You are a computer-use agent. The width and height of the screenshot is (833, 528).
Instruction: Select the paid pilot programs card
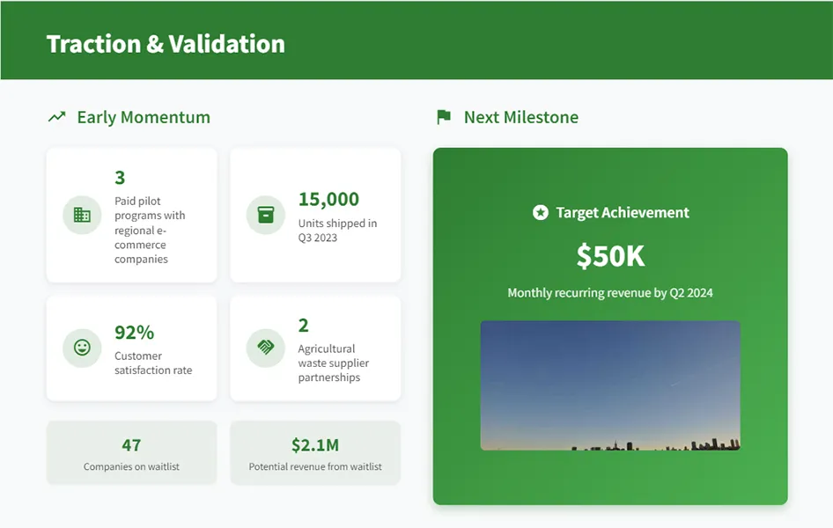(x=131, y=214)
